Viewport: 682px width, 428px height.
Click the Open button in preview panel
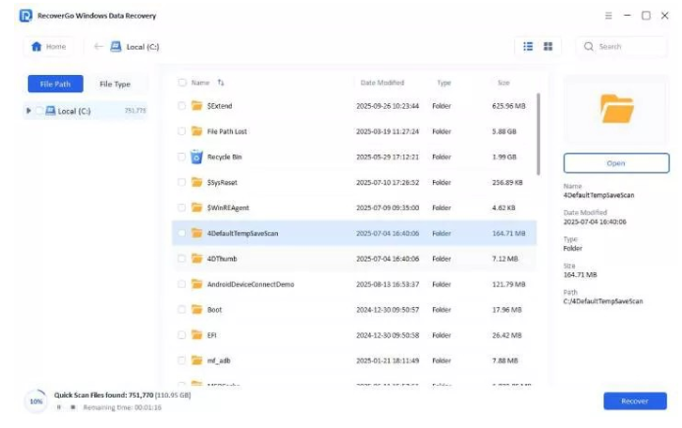point(616,163)
